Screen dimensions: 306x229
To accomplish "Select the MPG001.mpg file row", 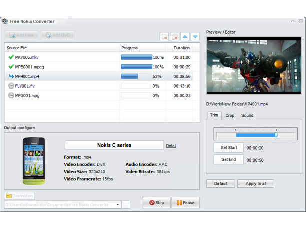I will click(99, 95).
